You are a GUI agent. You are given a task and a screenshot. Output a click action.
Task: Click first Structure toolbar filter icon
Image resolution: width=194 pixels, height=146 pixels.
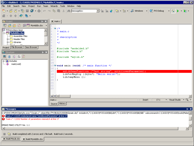tap(5, 57)
